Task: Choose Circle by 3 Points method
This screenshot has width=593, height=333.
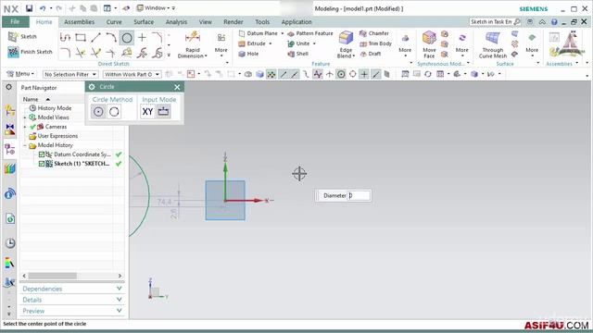Action: pyautogui.click(x=114, y=112)
